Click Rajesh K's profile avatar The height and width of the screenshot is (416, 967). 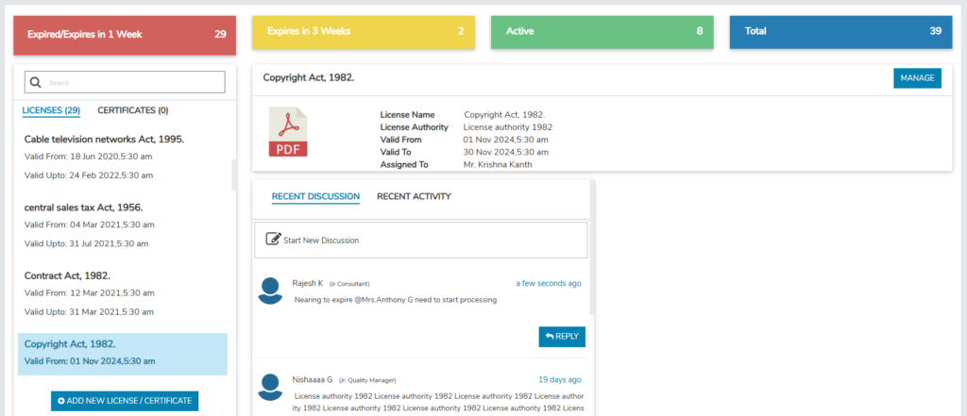click(271, 291)
